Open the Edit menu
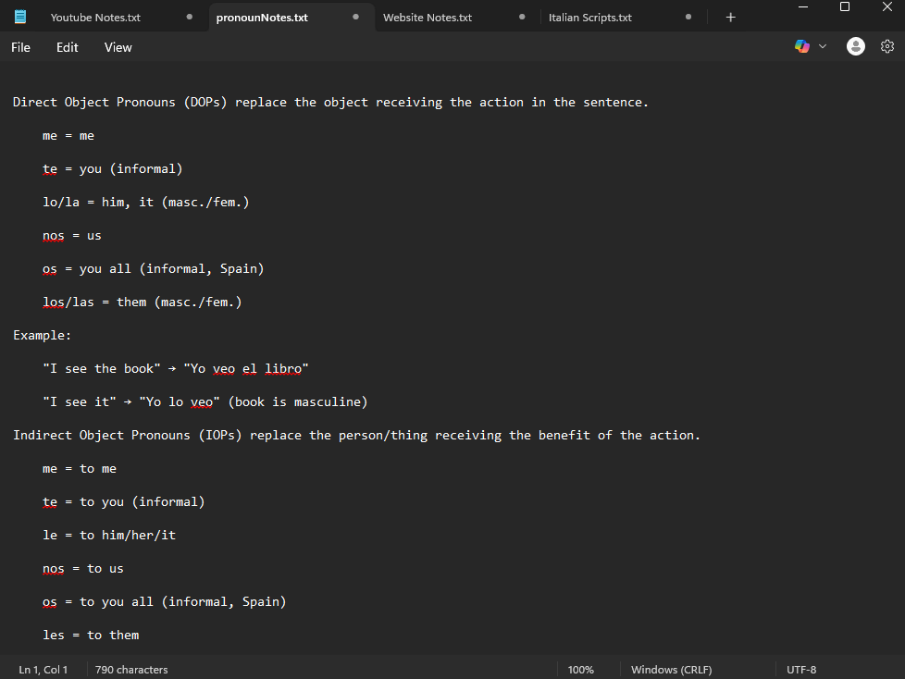Viewport: 905px width, 679px height. click(x=68, y=47)
